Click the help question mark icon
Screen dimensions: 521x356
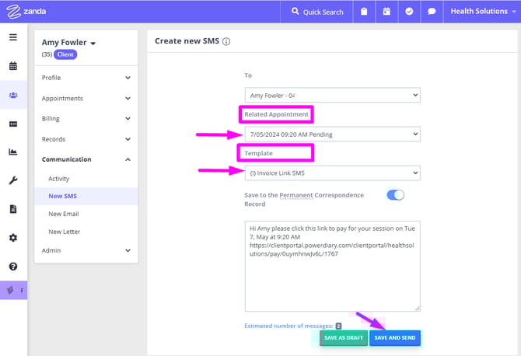13,267
